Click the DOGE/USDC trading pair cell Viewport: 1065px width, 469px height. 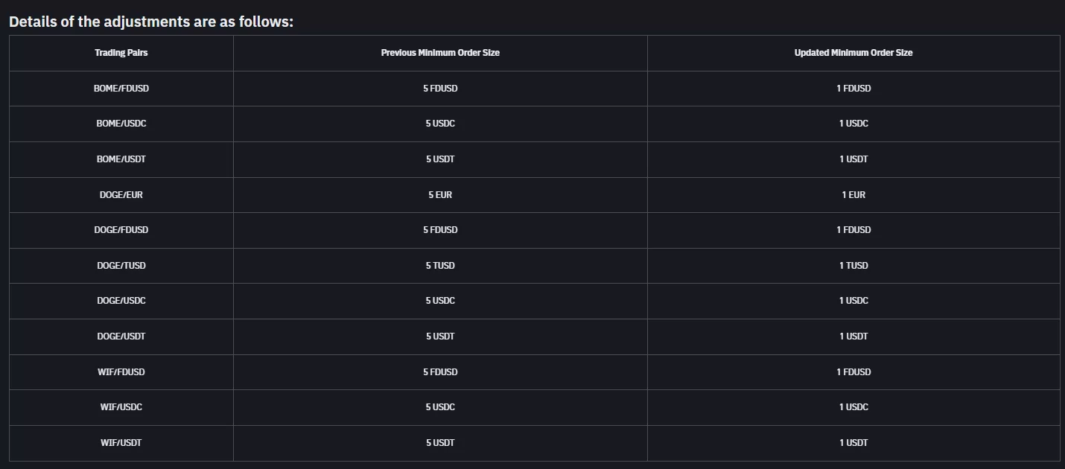pyautogui.click(x=121, y=301)
